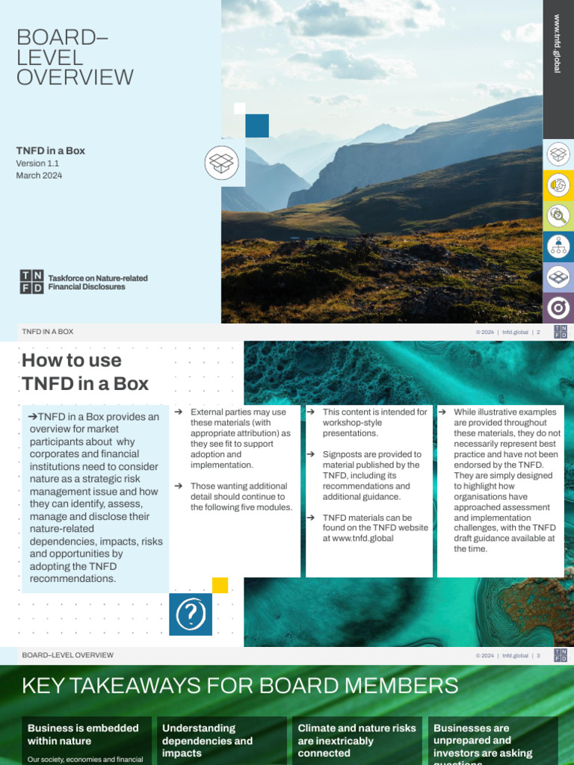Select the 'BOARD– LEVEL OVERVIEW' cover title
This screenshot has width=574, height=765.
click(x=75, y=58)
